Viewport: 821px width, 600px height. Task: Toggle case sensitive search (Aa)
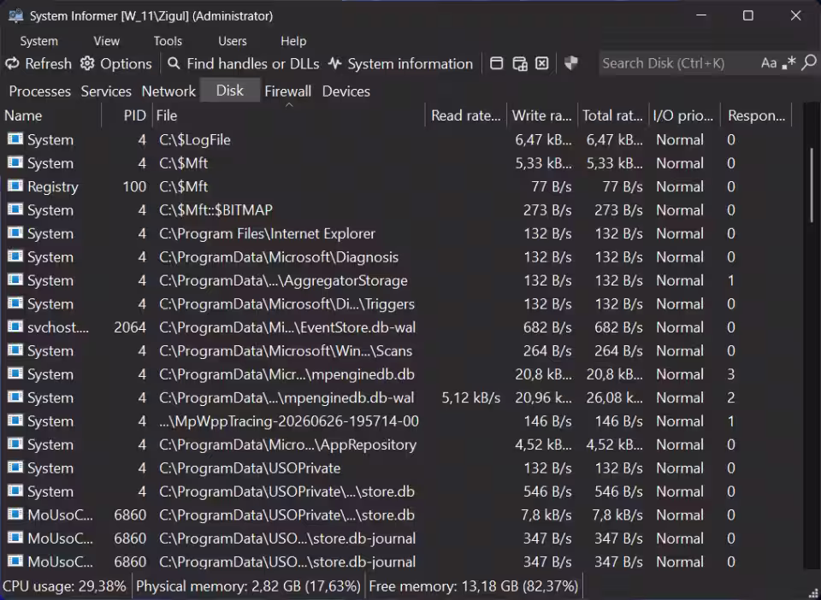pos(769,63)
